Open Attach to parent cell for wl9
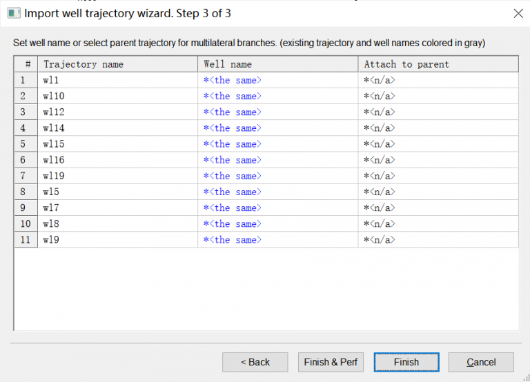530x382 pixels. click(x=438, y=240)
